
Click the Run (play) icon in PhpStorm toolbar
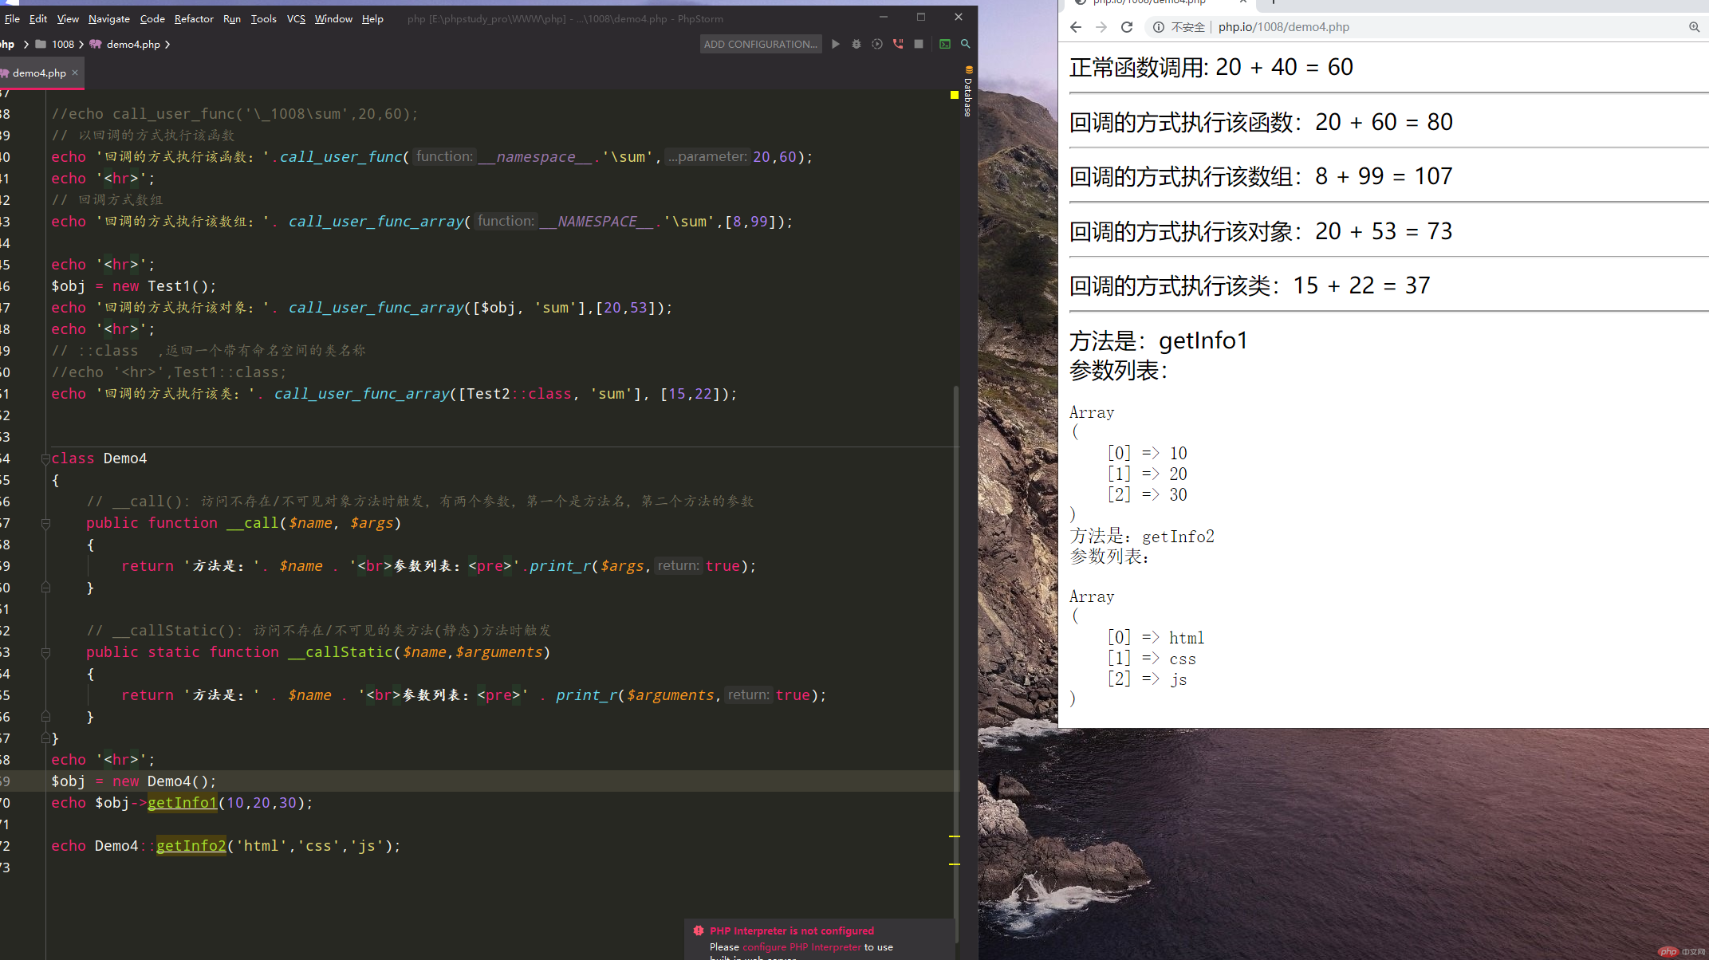coord(835,44)
